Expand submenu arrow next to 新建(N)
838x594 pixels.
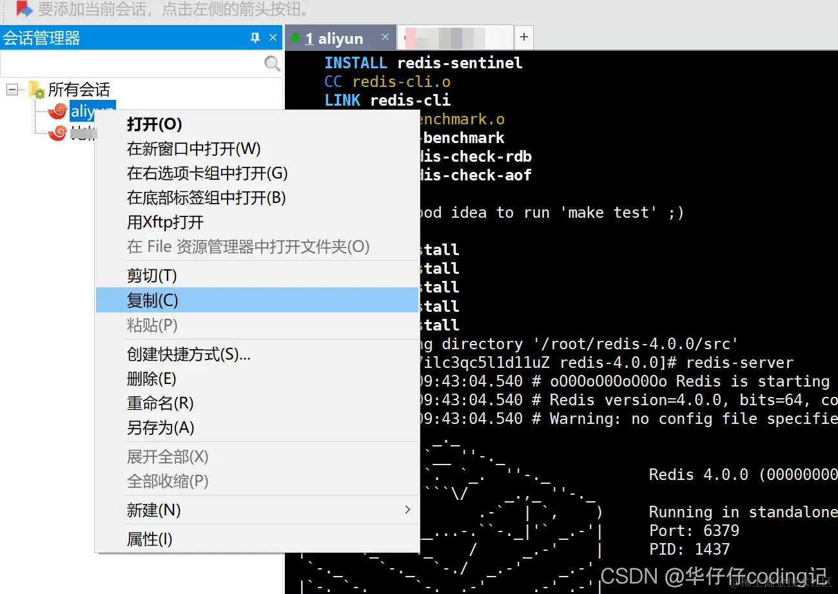pyautogui.click(x=407, y=510)
